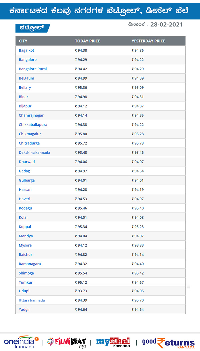Open the Dakshina kannada city link
The image size is (200, 351).
tap(34, 153)
